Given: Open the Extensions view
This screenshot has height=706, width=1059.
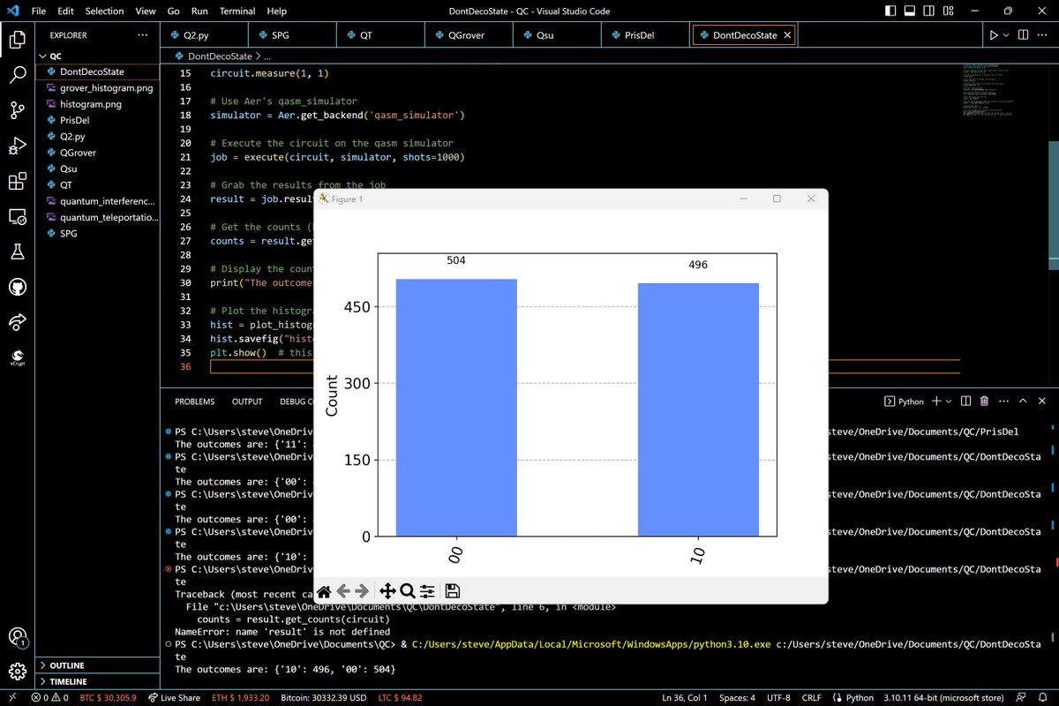Looking at the screenshot, I should pyautogui.click(x=18, y=182).
